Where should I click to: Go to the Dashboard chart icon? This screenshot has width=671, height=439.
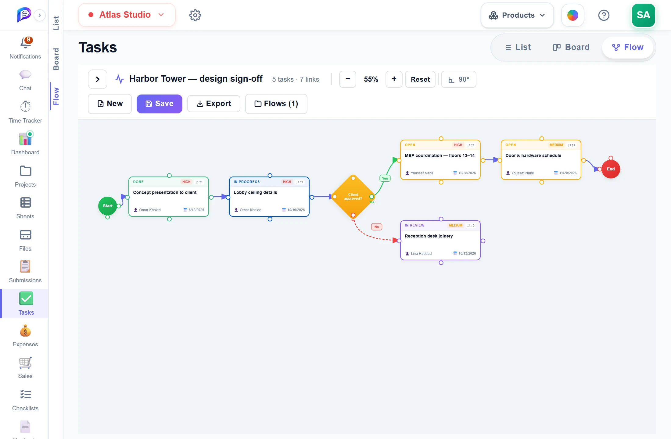pos(25,139)
